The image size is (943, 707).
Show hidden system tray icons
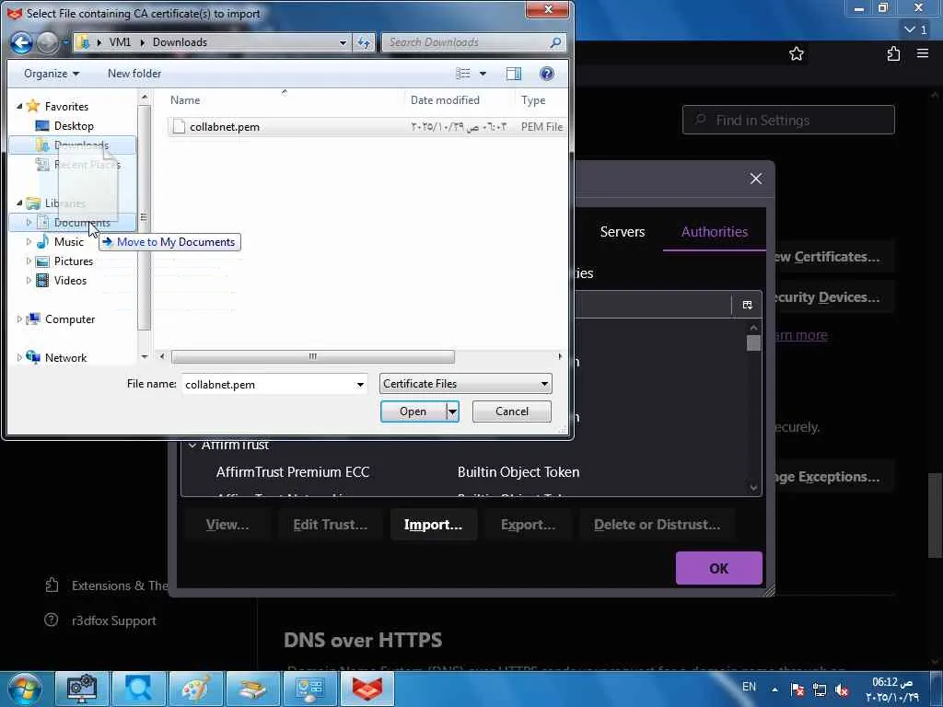(774, 690)
